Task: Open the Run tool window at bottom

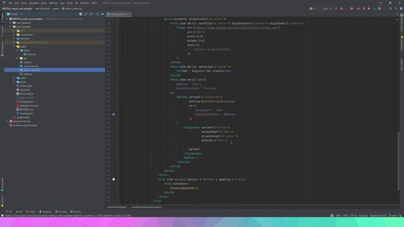Action: (x=19, y=212)
